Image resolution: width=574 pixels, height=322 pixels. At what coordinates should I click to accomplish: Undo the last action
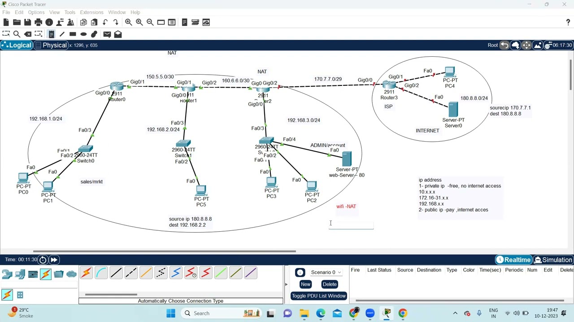(105, 22)
